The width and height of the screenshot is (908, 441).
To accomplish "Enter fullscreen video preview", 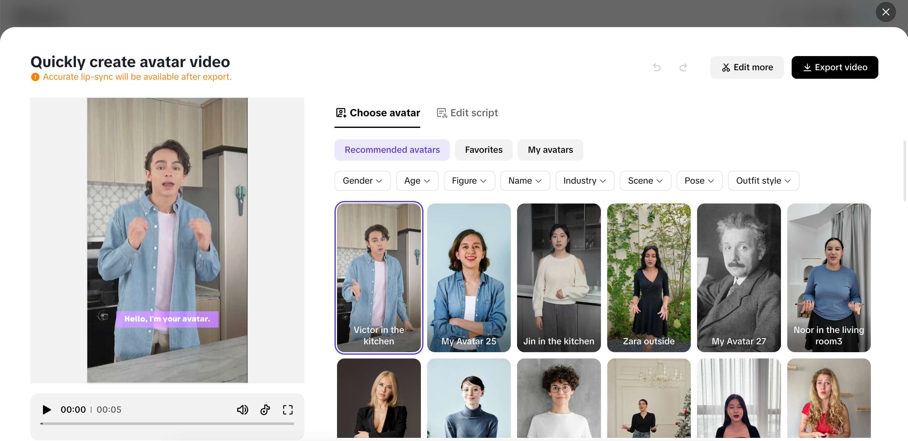I will [288, 409].
